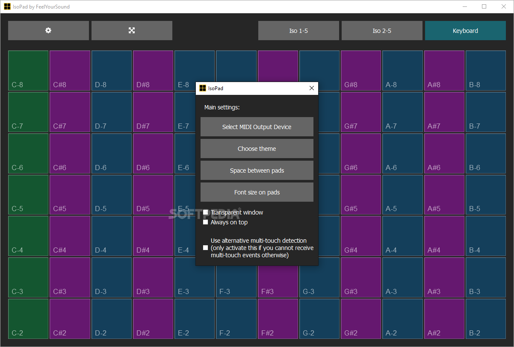Tap the A#4 pad

444,236
